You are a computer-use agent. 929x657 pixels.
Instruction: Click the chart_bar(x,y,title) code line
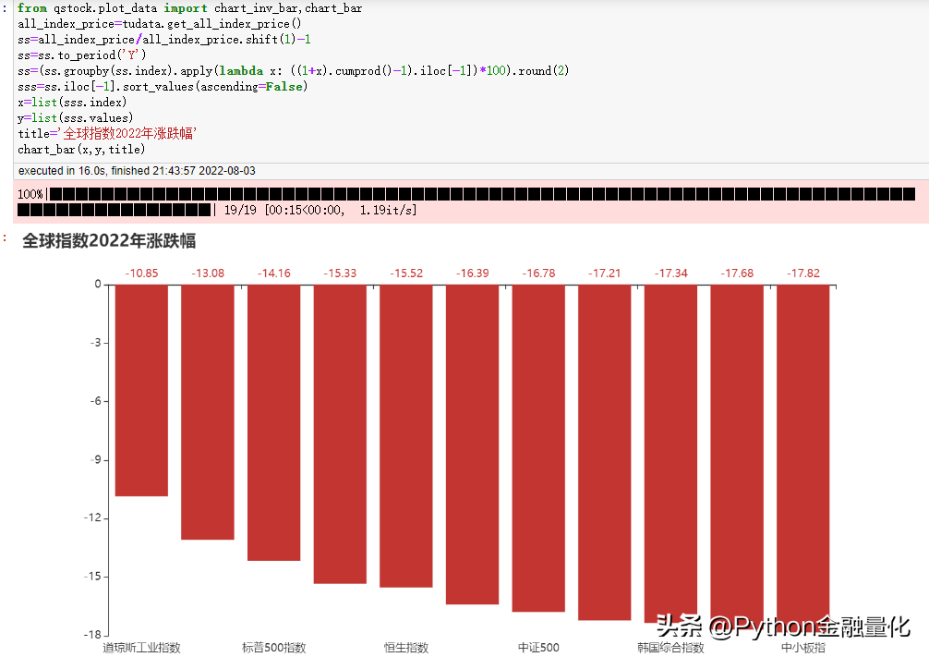(x=81, y=150)
